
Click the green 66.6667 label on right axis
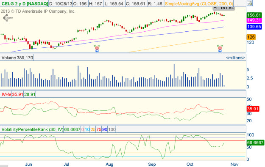click(255, 142)
